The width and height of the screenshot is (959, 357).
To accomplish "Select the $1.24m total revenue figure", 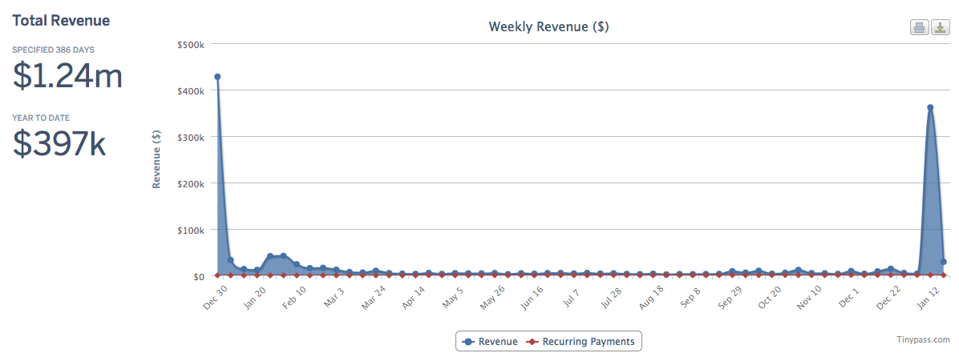I will click(x=67, y=76).
